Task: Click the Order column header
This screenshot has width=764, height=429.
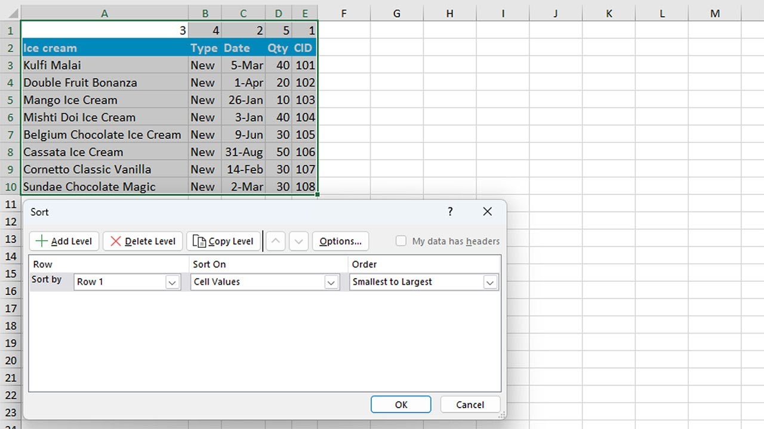Action: coord(424,264)
